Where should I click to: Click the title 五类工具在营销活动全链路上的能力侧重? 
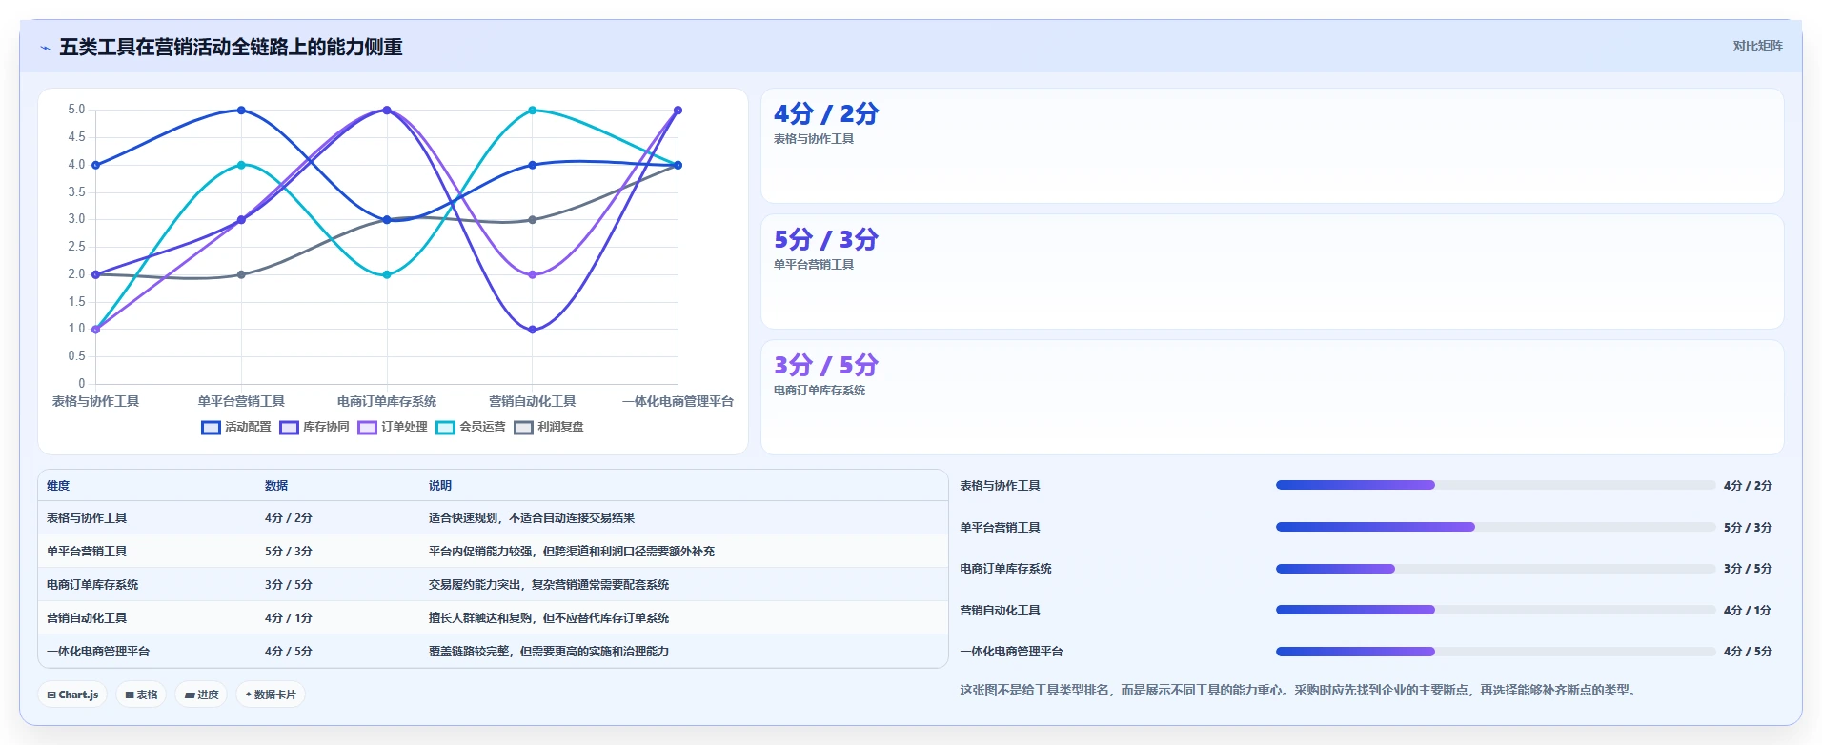231,47
